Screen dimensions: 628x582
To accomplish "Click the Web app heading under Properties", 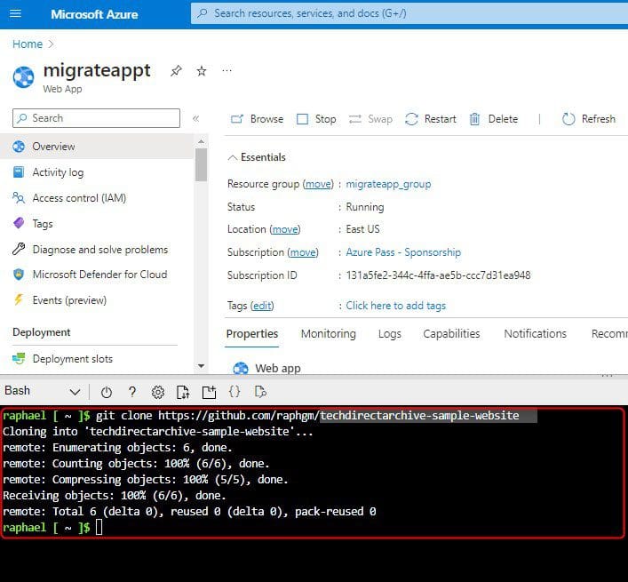I will (x=277, y=368).
